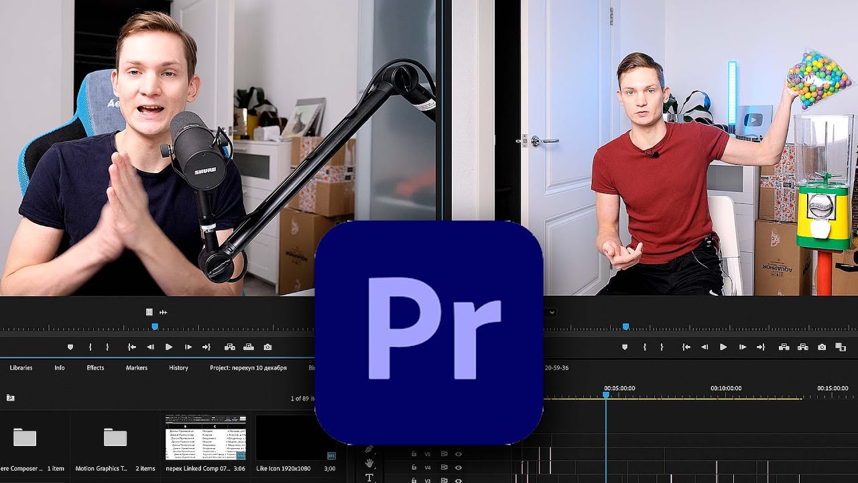The image size is (858, 483).
Task: Add marker in Program monitor
Action: click(x=625, y=347)
